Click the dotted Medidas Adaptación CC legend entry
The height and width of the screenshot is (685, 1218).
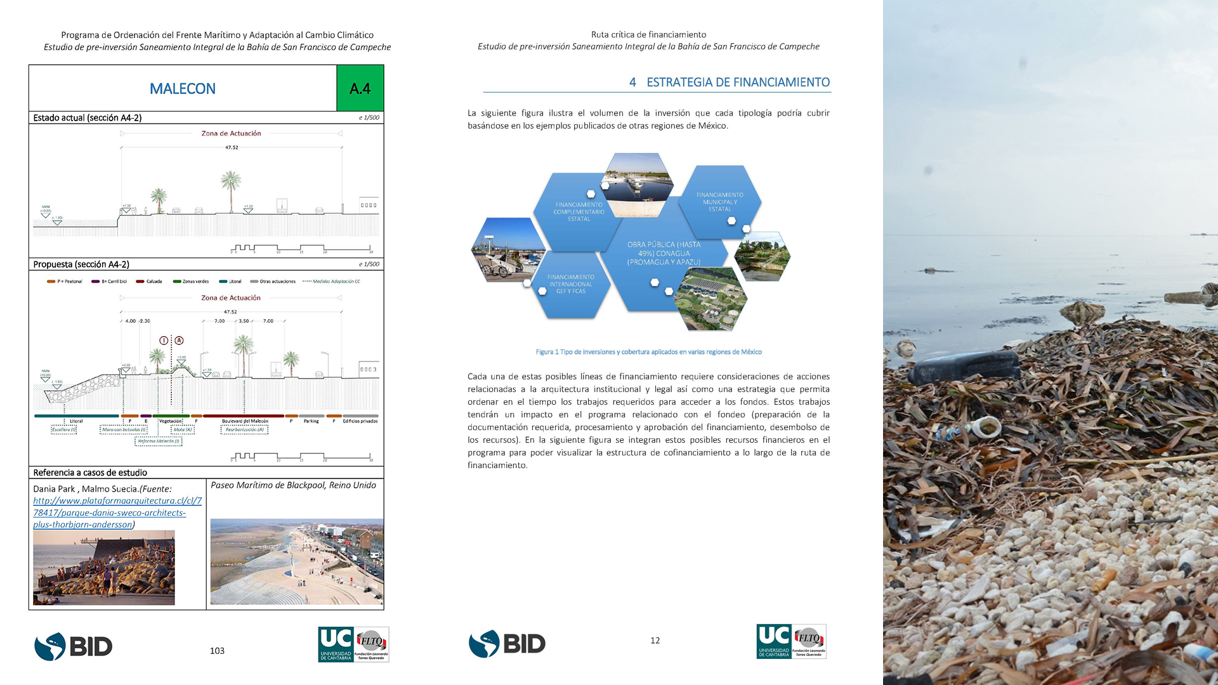pos(331,282)
